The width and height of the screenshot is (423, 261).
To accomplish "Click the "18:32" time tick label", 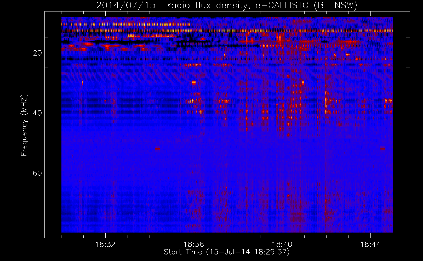I will pyautogui.click(x=105, y=245).
